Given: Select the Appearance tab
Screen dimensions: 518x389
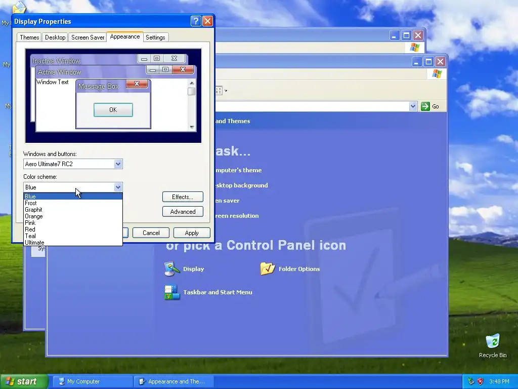Looking at the screenshot, I should point(125,36).
